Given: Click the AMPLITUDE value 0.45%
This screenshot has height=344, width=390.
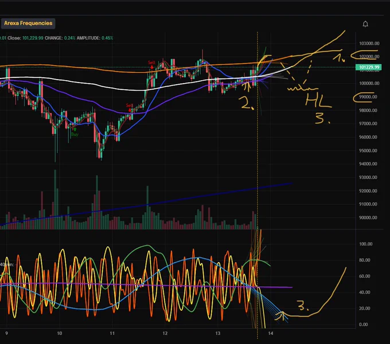Looking at the screenshot, I should click(107, 38).
